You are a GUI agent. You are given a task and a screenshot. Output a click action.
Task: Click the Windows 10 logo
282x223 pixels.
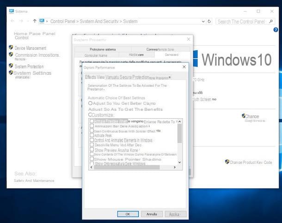tap(232, 59)
